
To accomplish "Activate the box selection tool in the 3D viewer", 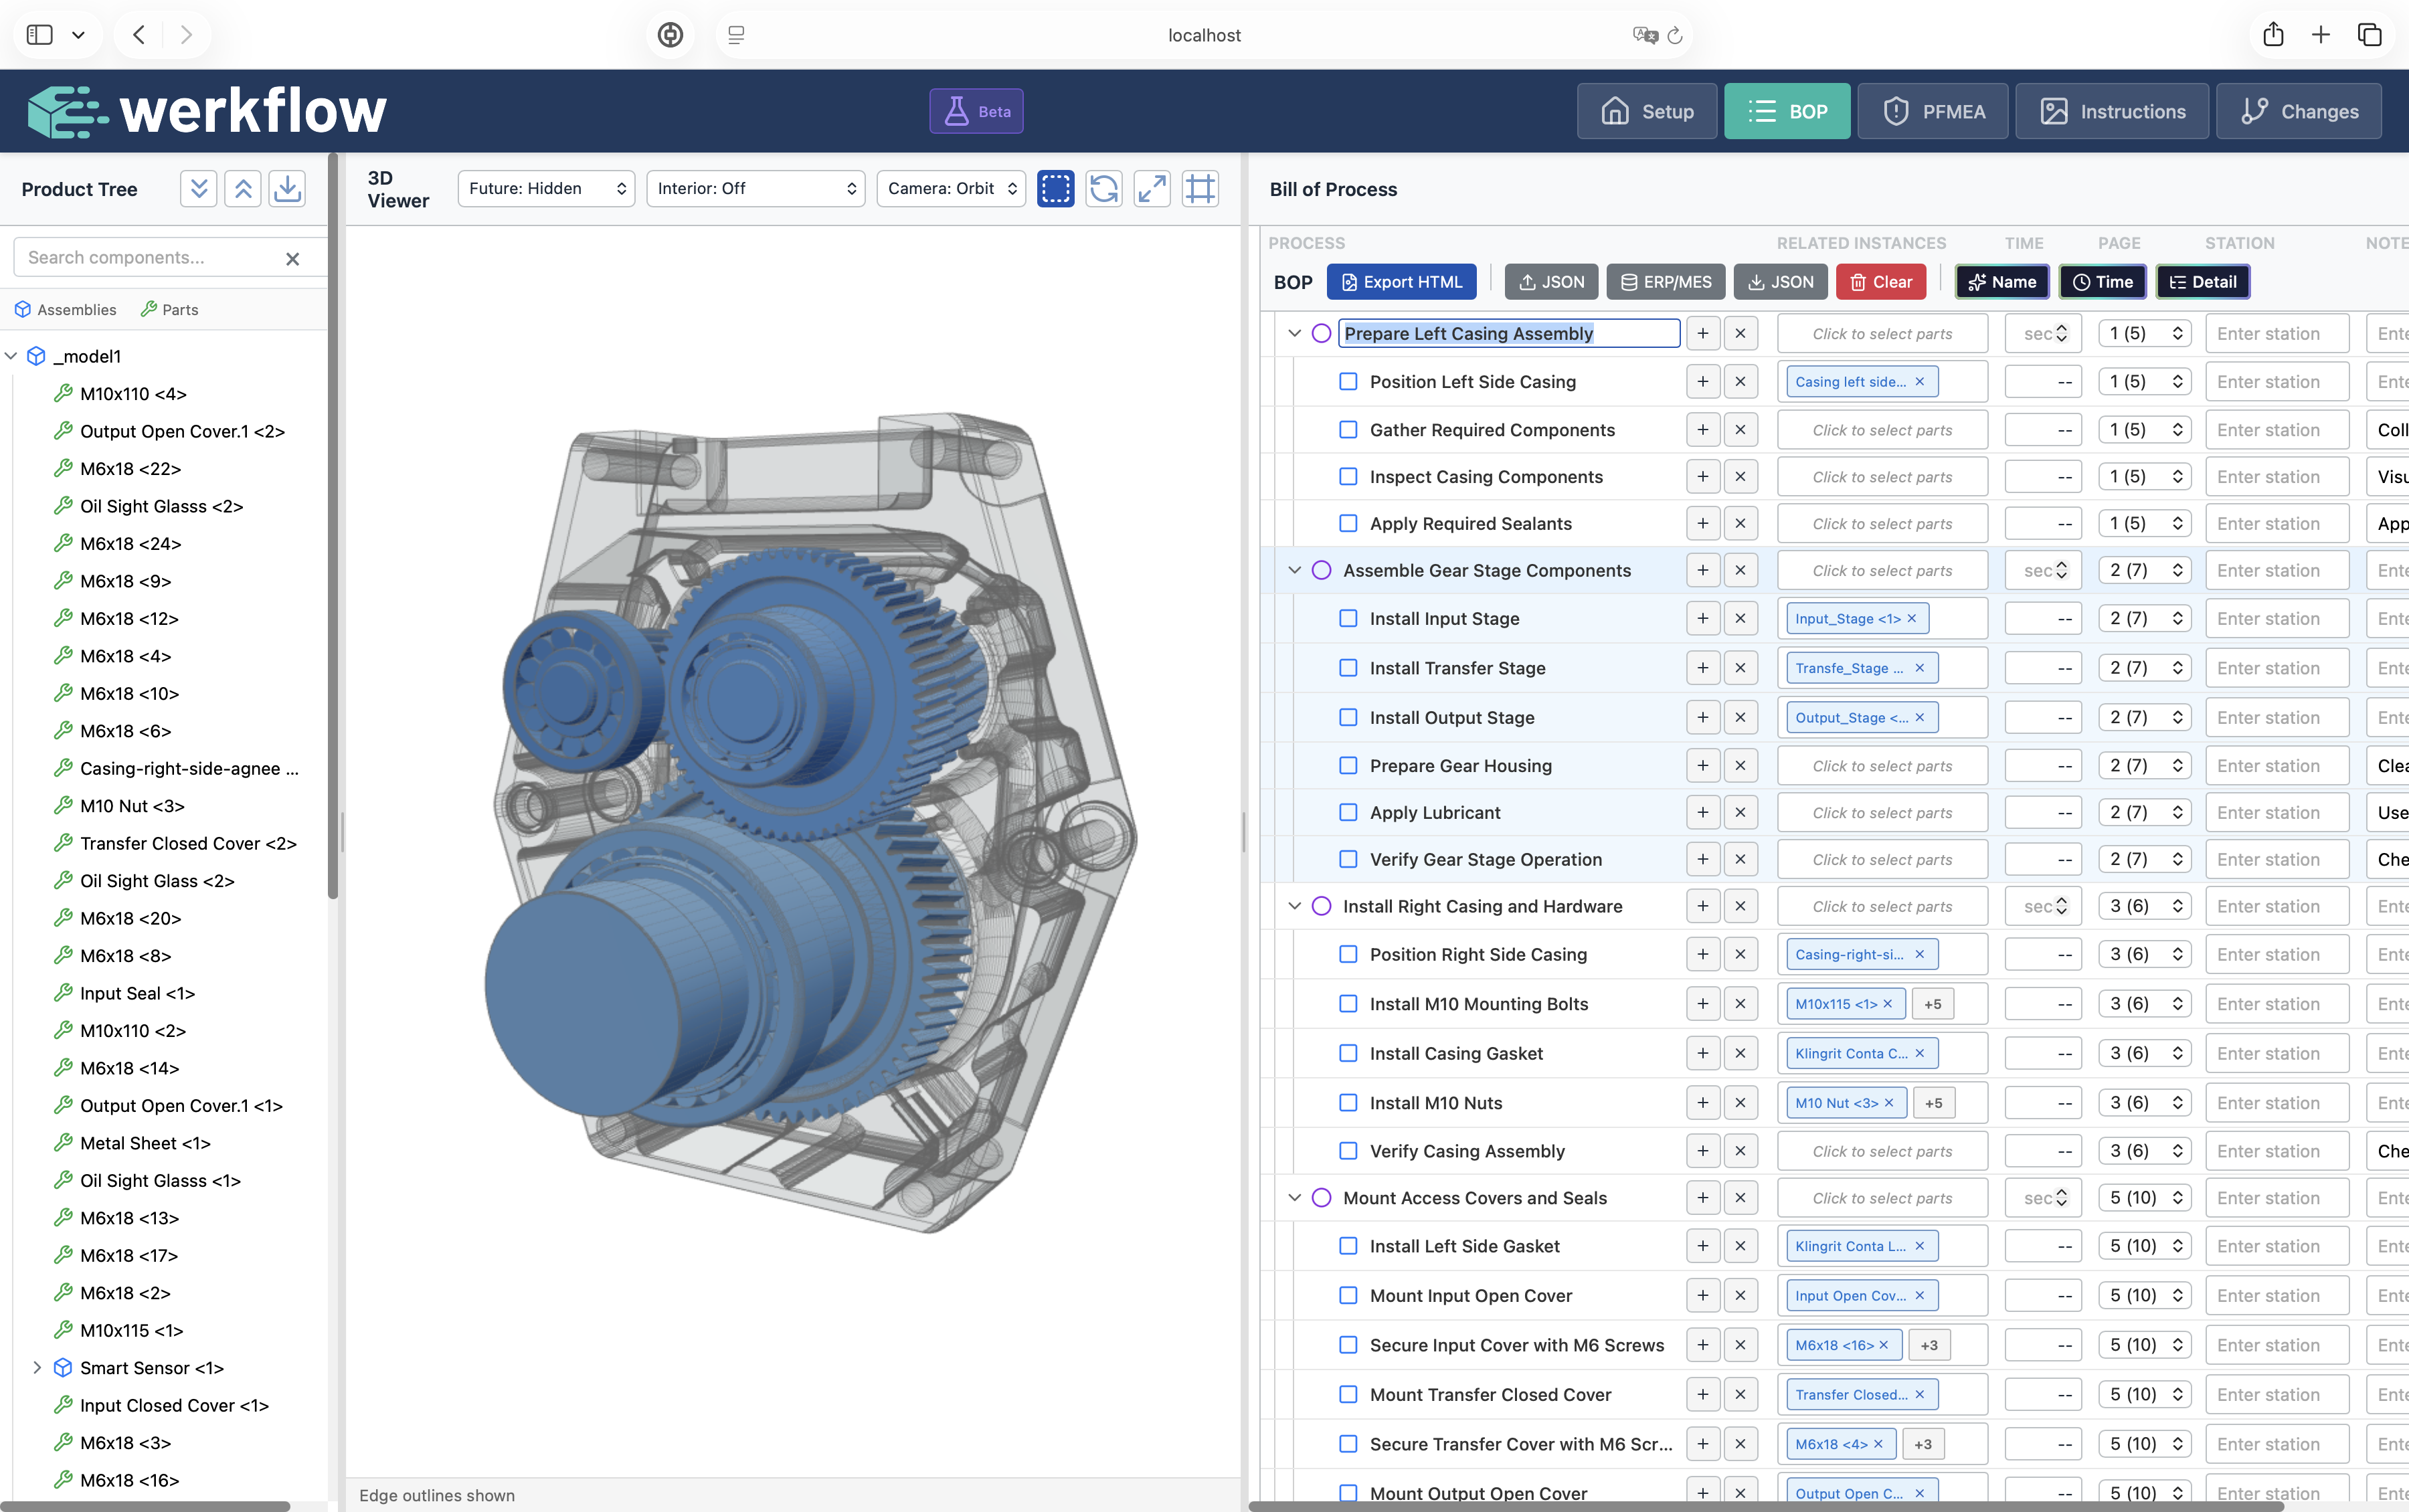I will [1055, 188].
